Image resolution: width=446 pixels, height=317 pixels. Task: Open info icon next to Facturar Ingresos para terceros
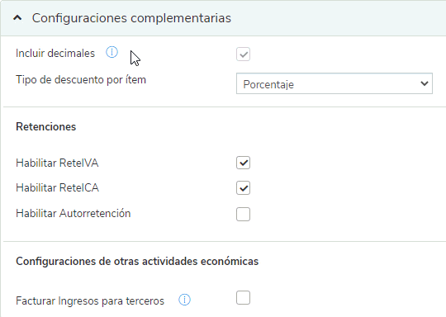(184, 300)
